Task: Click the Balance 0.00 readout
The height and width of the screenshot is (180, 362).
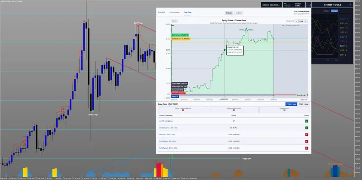Action: pyautogui.click(x=299, y=5)
